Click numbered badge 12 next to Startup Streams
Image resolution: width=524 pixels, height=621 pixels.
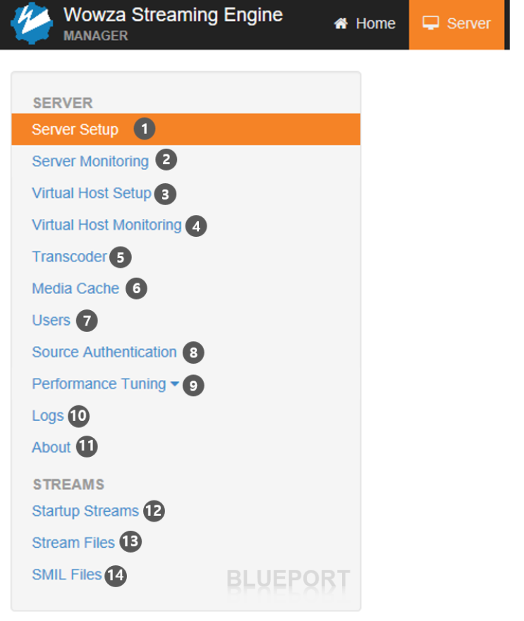tap(154, 511)
